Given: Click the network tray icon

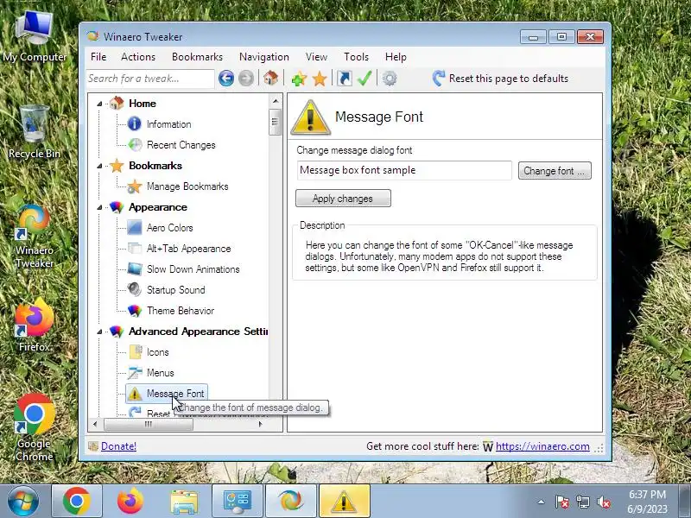Looking at the screenshot, I should [x=582, y=502].
